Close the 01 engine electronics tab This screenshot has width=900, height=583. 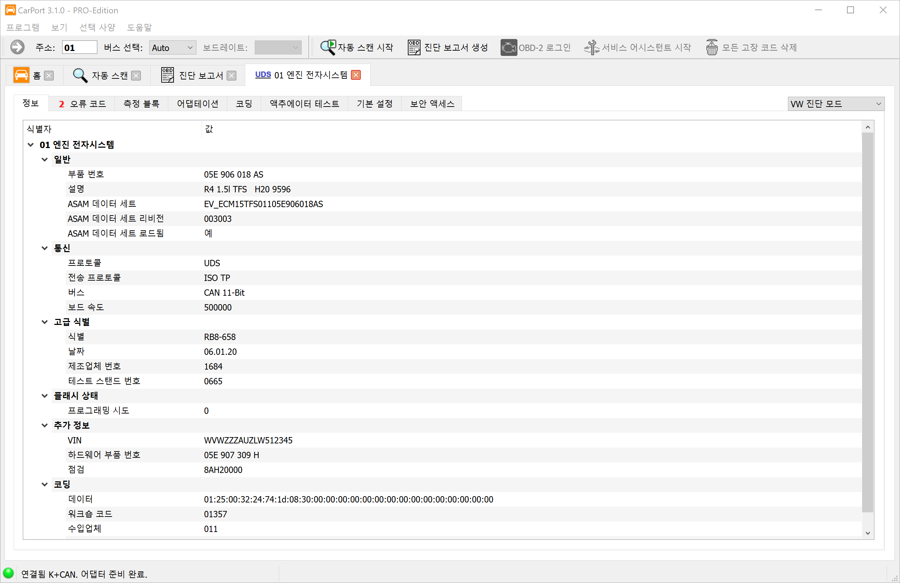coord(356,75)
